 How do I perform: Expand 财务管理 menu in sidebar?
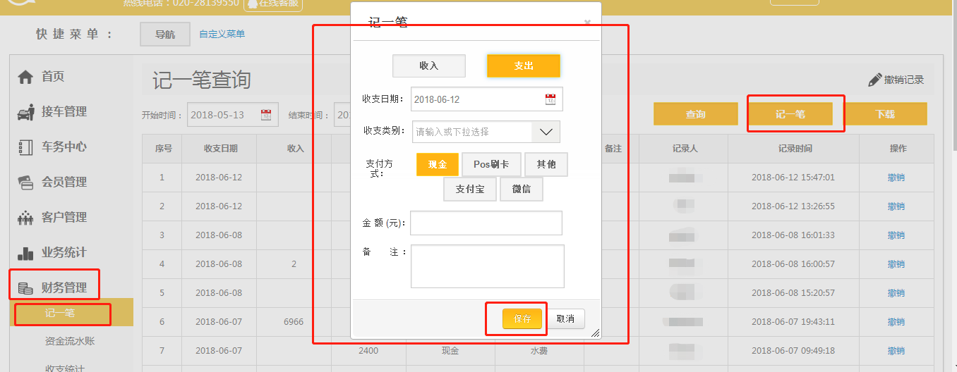(64, 287)
